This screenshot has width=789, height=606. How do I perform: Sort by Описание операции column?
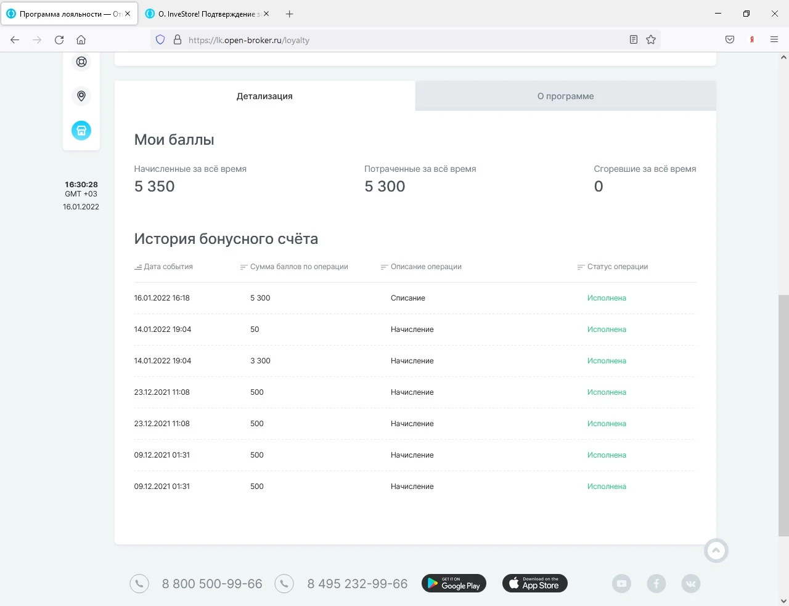(421, 267)
